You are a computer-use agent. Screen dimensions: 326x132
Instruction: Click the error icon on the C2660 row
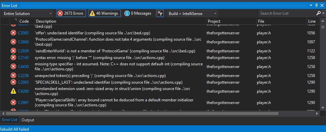click(x=13, y=42)
